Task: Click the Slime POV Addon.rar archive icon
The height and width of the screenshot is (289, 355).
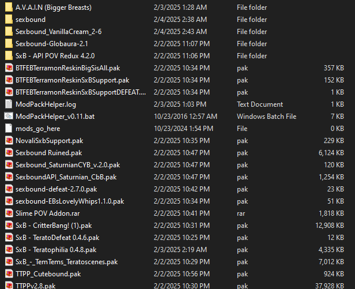Action: point(8,213)
